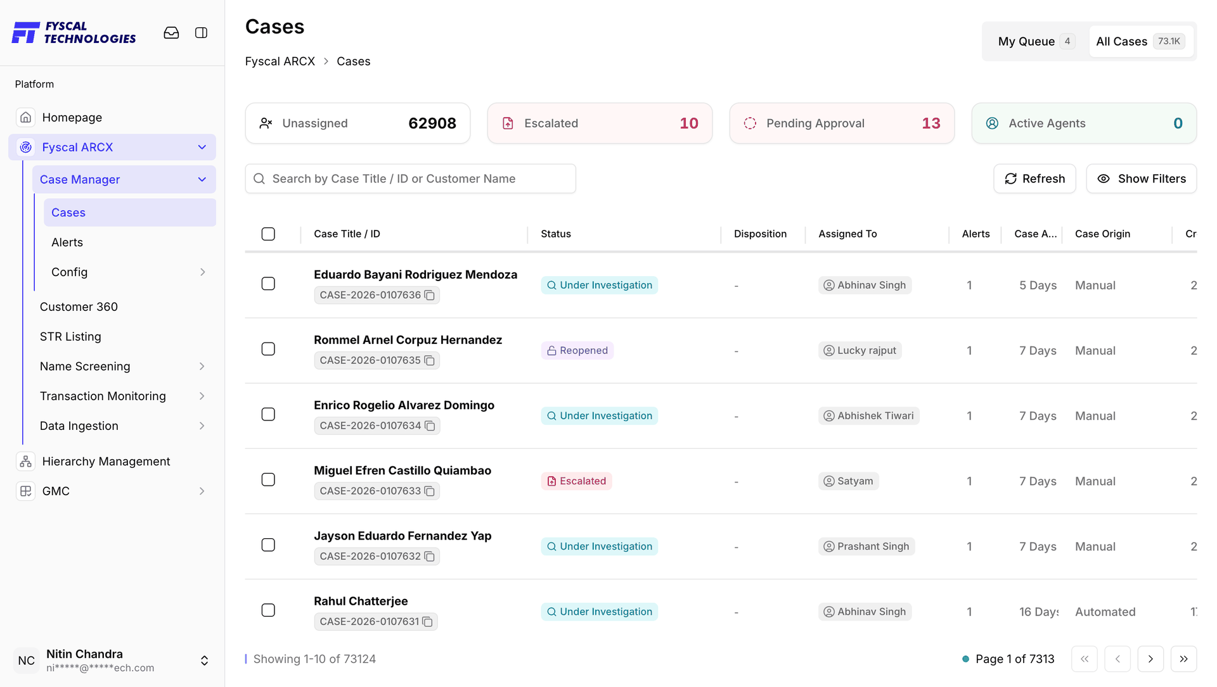The height and width of the screenshot is (687, 1217).
Task: Click the Fyscal Technologies logo
Action: pos(74,33)
